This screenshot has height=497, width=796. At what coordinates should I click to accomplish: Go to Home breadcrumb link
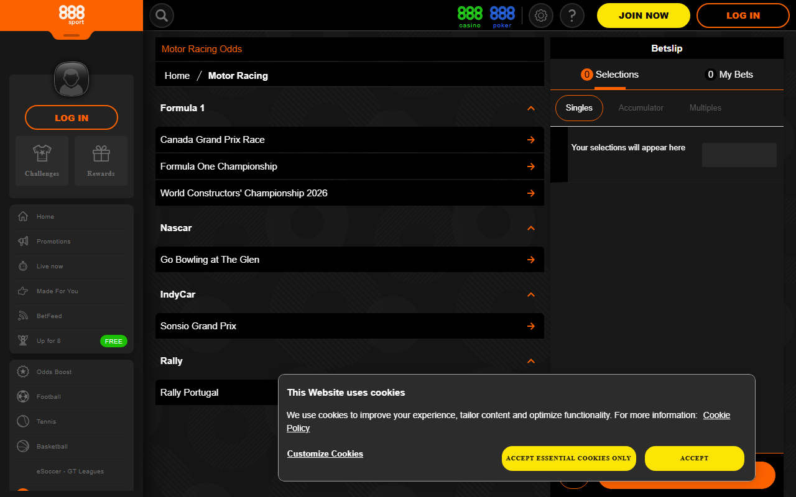(x=177, y=76)
